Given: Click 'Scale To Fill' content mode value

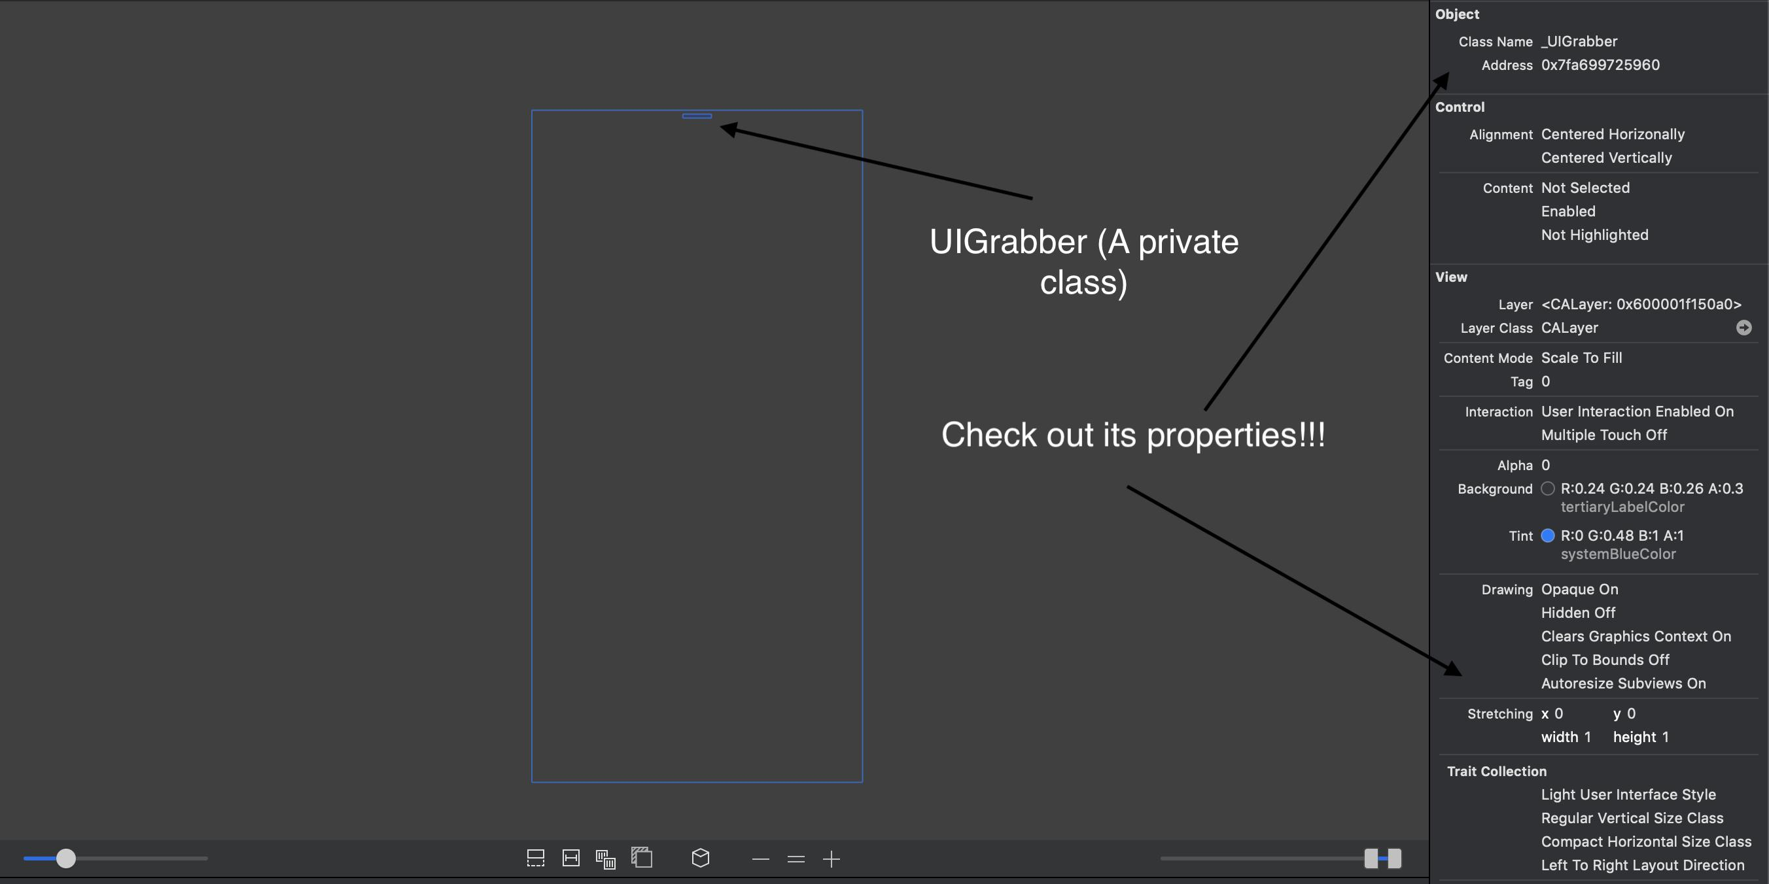Looking at the screenshot, I should (x=1581, y=358).
